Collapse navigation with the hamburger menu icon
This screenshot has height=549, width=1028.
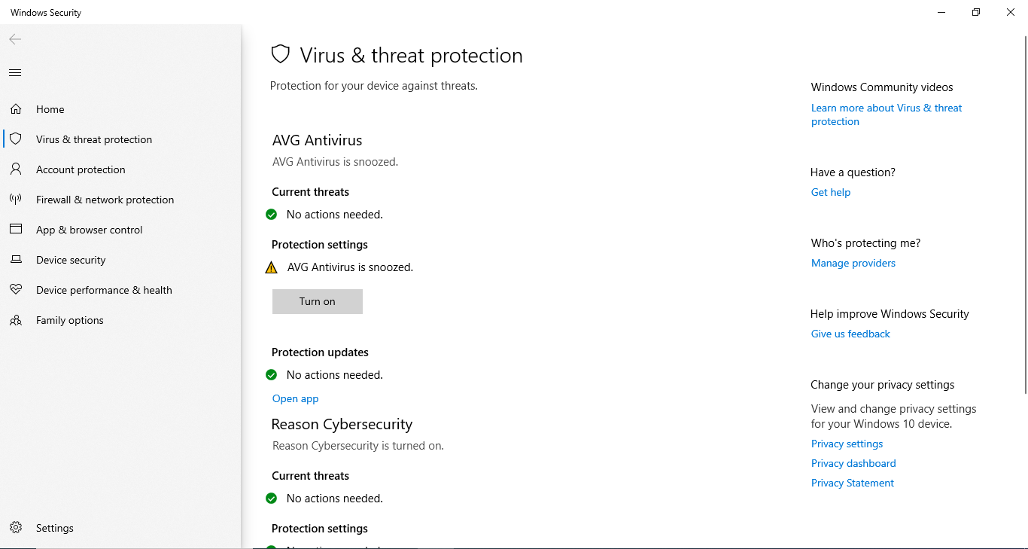pyautogui.click(x=15, y=73)
